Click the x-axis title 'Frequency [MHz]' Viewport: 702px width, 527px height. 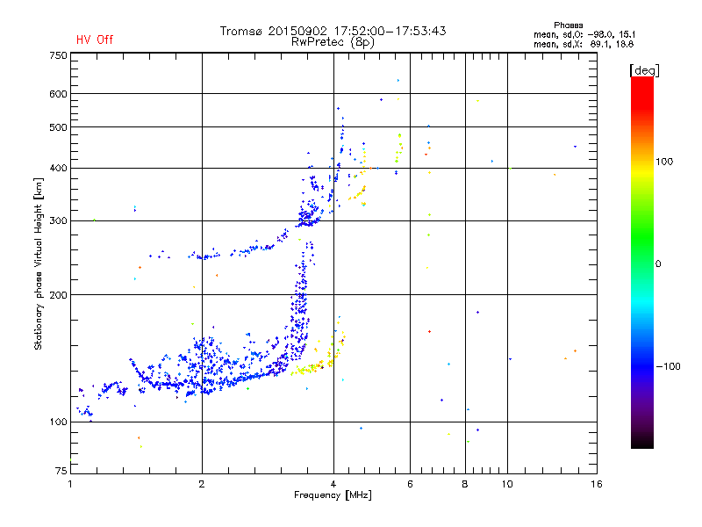(x=333, y=495)
